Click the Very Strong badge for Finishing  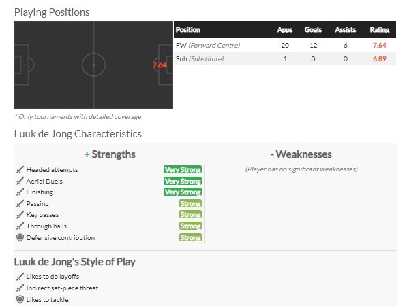[x=183, y=192]
